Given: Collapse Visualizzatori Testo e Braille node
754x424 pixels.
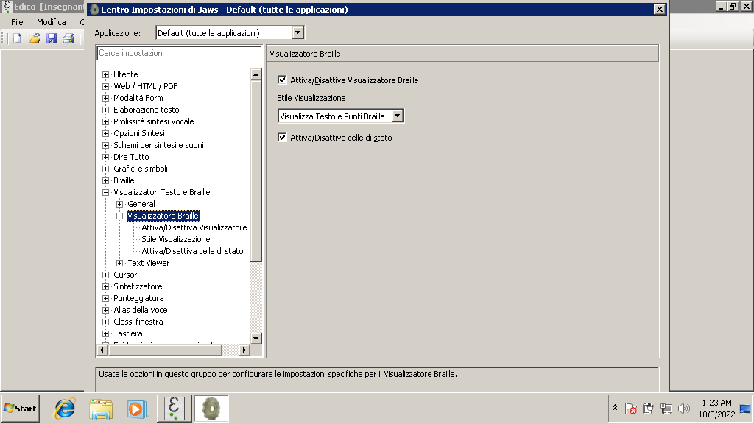Looking at the screenshot, I should tap(106, 192).
